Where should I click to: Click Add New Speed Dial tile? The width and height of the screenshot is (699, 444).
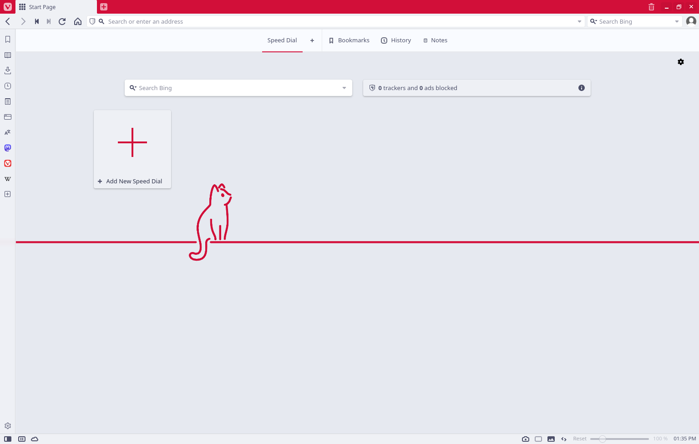132,149
